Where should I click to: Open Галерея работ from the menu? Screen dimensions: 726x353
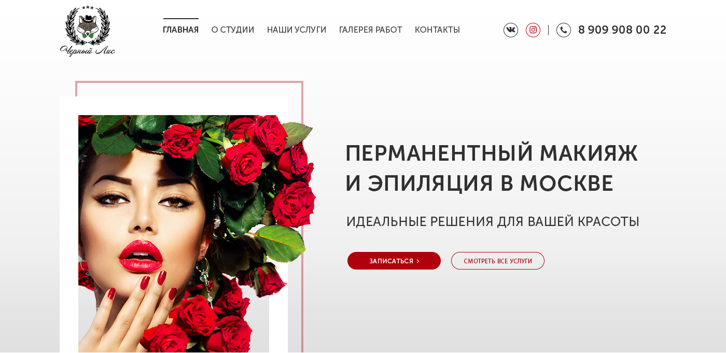tap(371, 30)
